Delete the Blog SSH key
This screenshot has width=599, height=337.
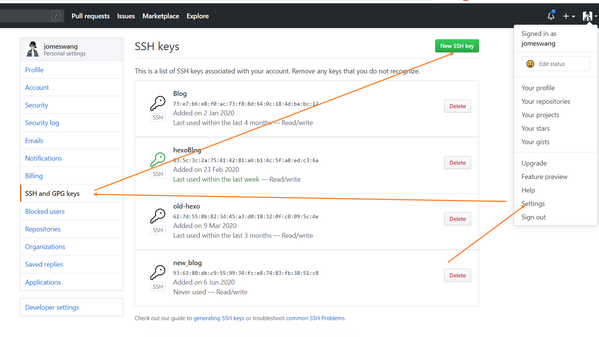[458, 106]
